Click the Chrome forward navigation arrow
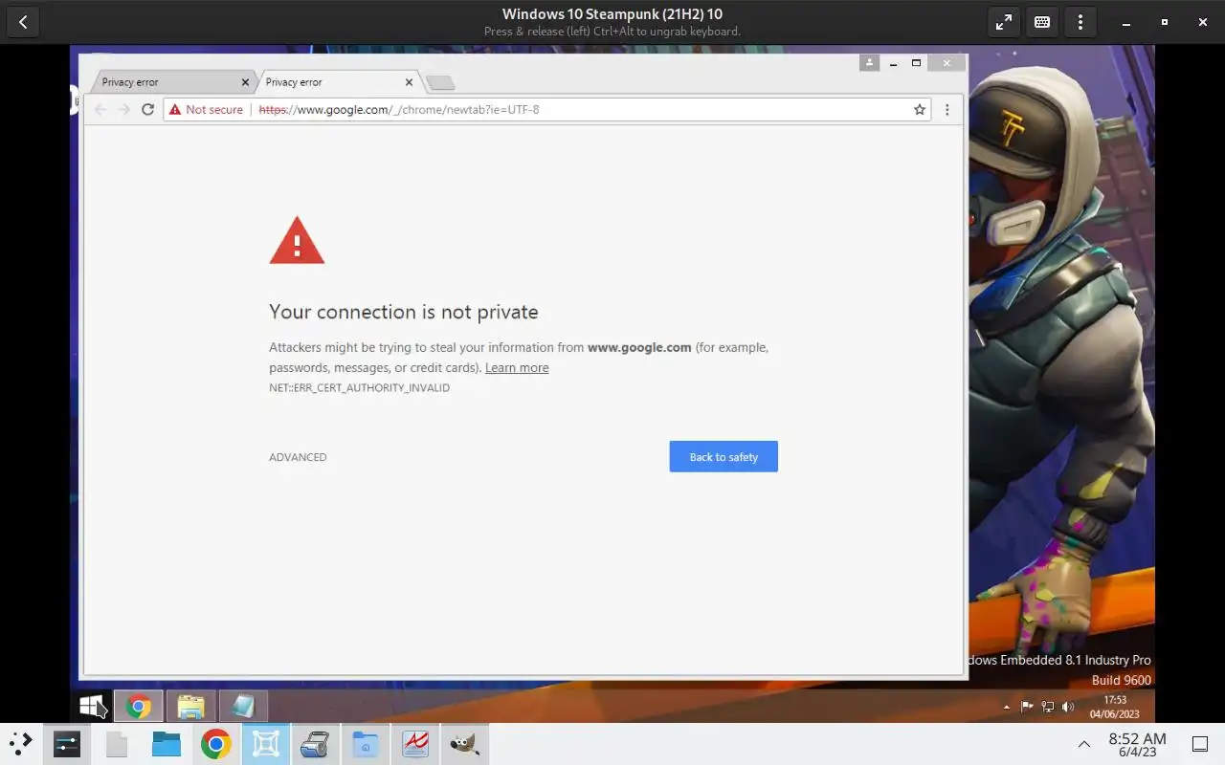This screenshot has width=1225, height=765. click(123, 110)
